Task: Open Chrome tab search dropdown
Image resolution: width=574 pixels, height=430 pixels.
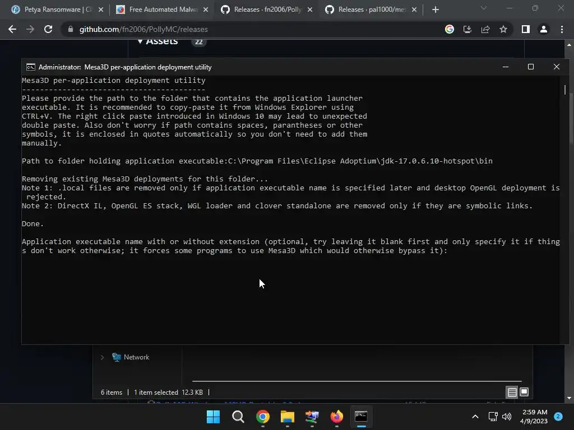Action: click(x=484, y=8)
